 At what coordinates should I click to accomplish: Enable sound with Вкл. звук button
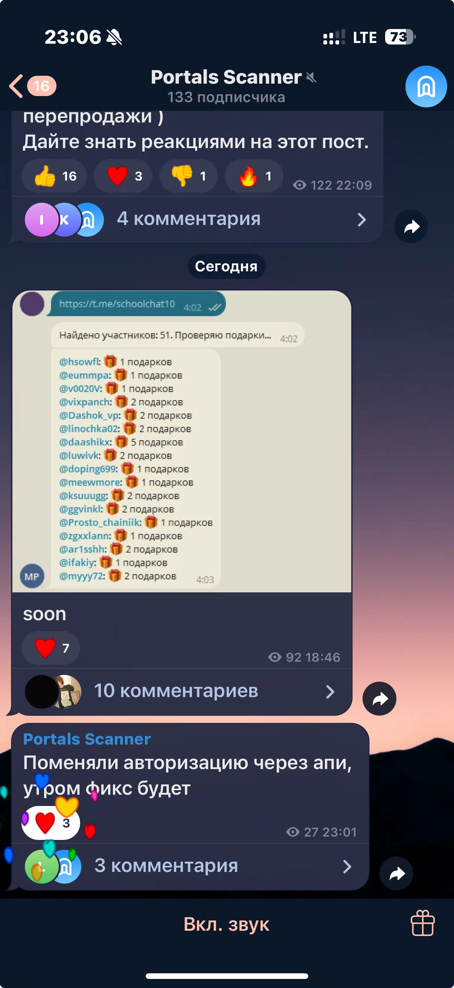click(226, 924)
